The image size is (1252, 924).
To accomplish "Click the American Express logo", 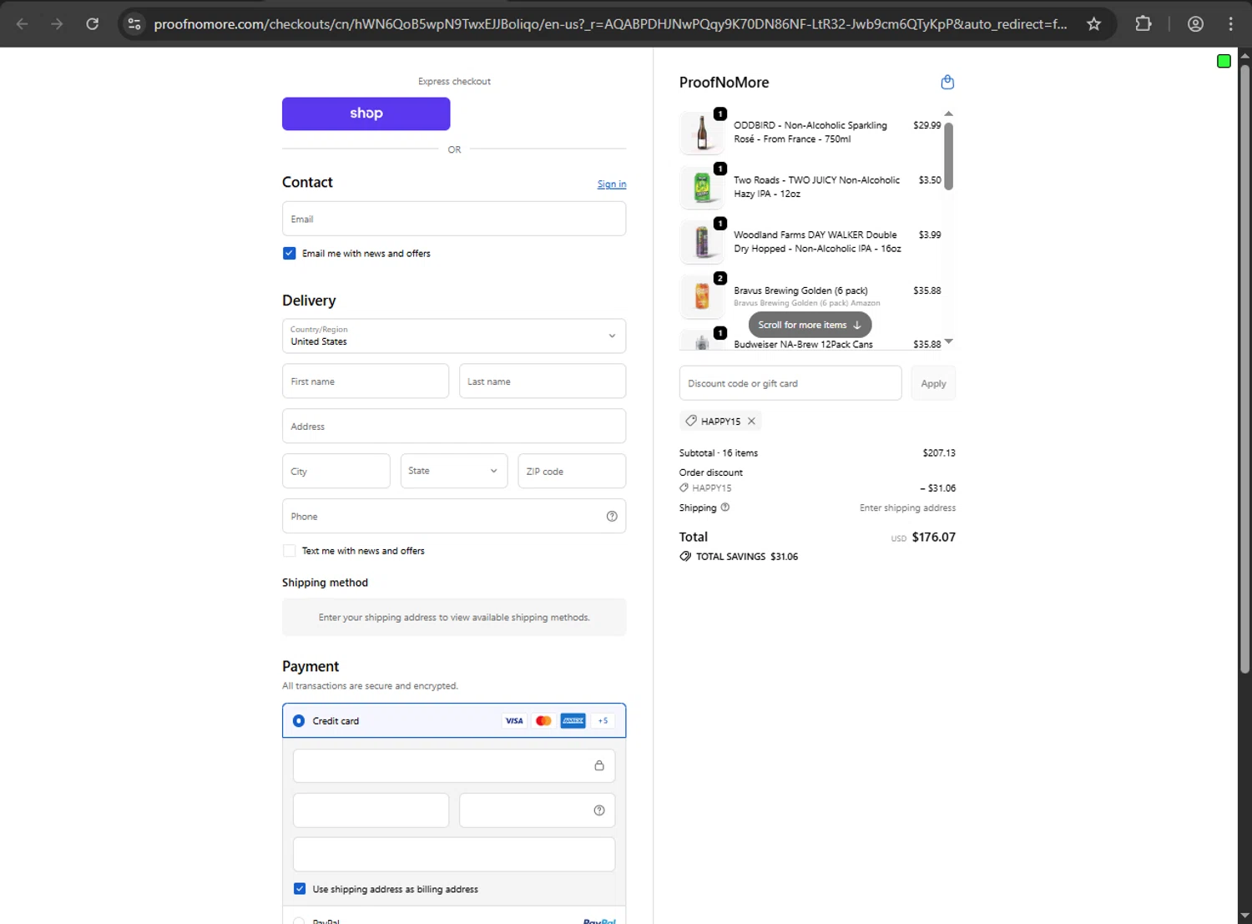I will (573, 720).
